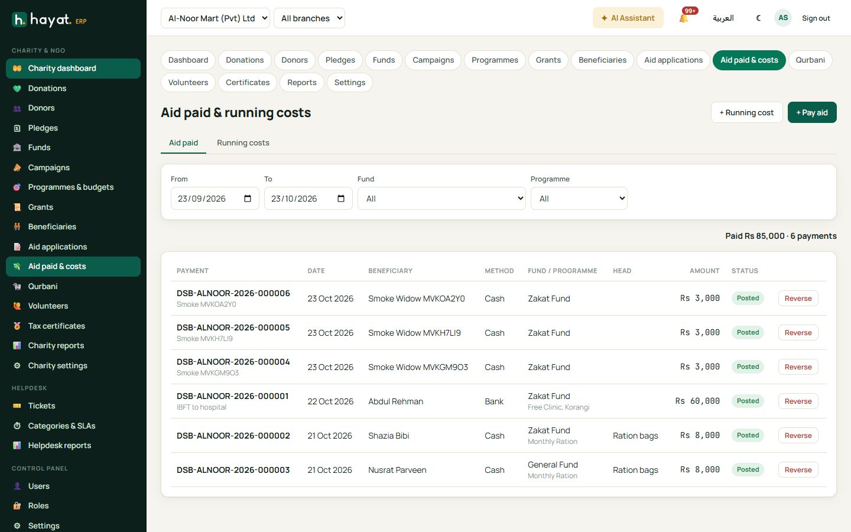Open Aid applications icon in sidebar
The image size is (851, 532).
[x=17, y=247]
